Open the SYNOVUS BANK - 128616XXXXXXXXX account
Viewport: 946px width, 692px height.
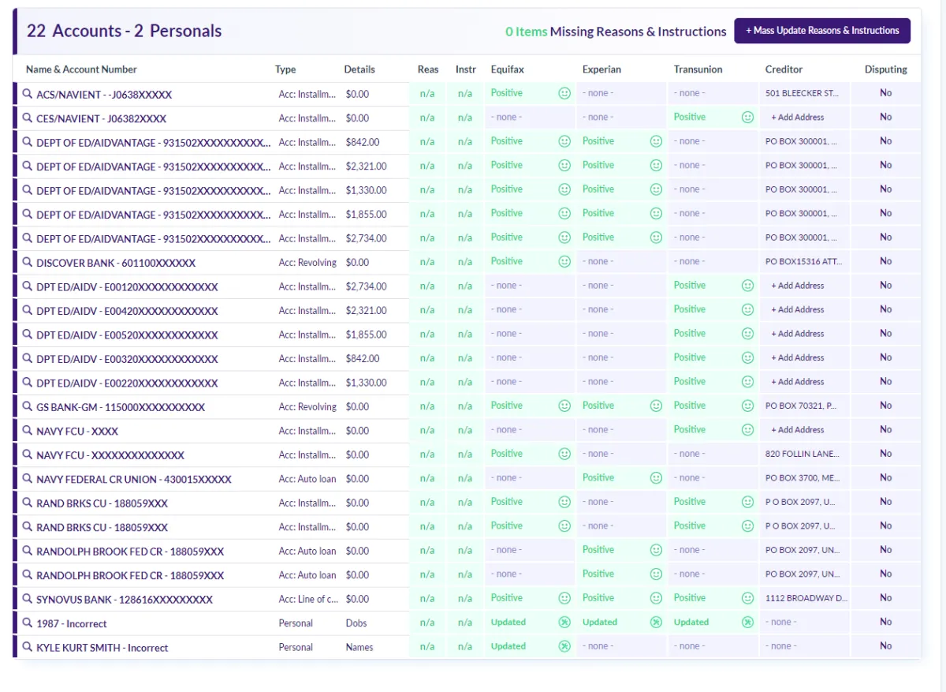(x=125, y=600)
